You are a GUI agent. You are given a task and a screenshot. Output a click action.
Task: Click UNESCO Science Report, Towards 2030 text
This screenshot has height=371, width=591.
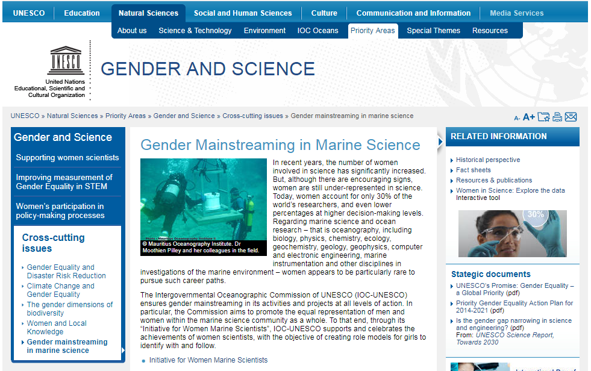click(x=505, y=338)
